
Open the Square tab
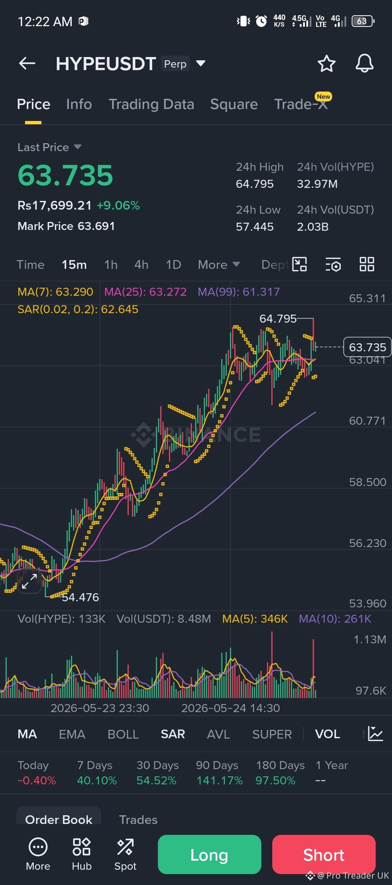click(234, 104)
